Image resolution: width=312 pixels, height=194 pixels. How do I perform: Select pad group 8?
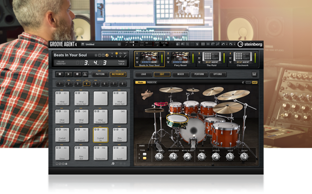pyautogui.click(x=122, y=84)
